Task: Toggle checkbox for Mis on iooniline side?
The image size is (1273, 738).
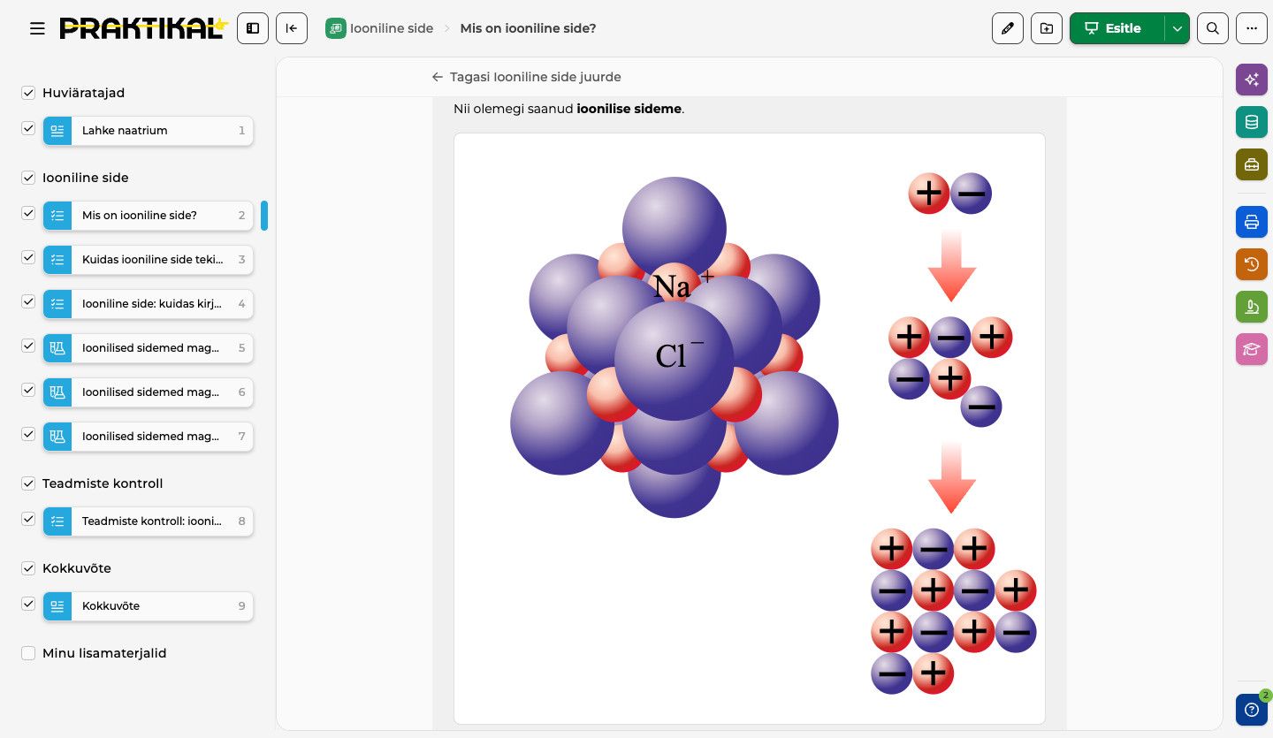Action: coord(28,213)
